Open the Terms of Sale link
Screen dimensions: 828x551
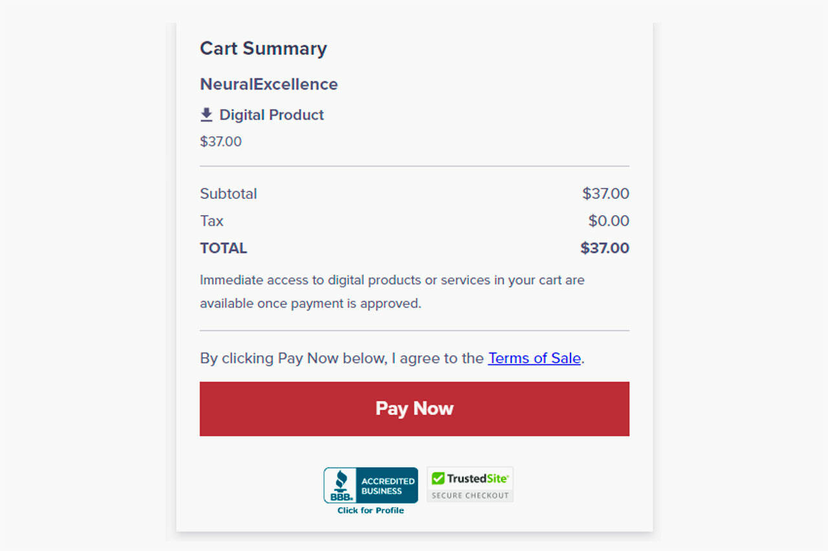[x=534, y=358]
